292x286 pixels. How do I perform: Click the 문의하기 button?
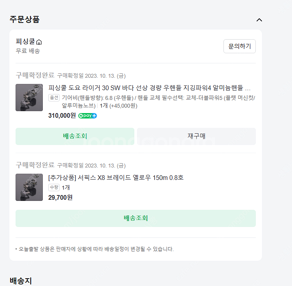click(239, 46)
